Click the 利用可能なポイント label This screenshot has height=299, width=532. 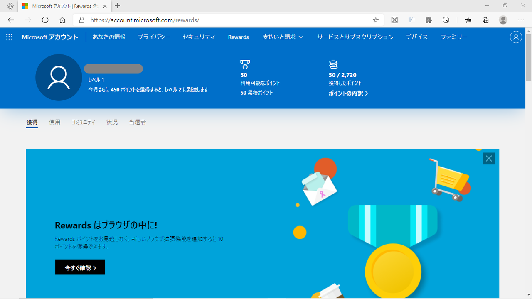[260, 83]
